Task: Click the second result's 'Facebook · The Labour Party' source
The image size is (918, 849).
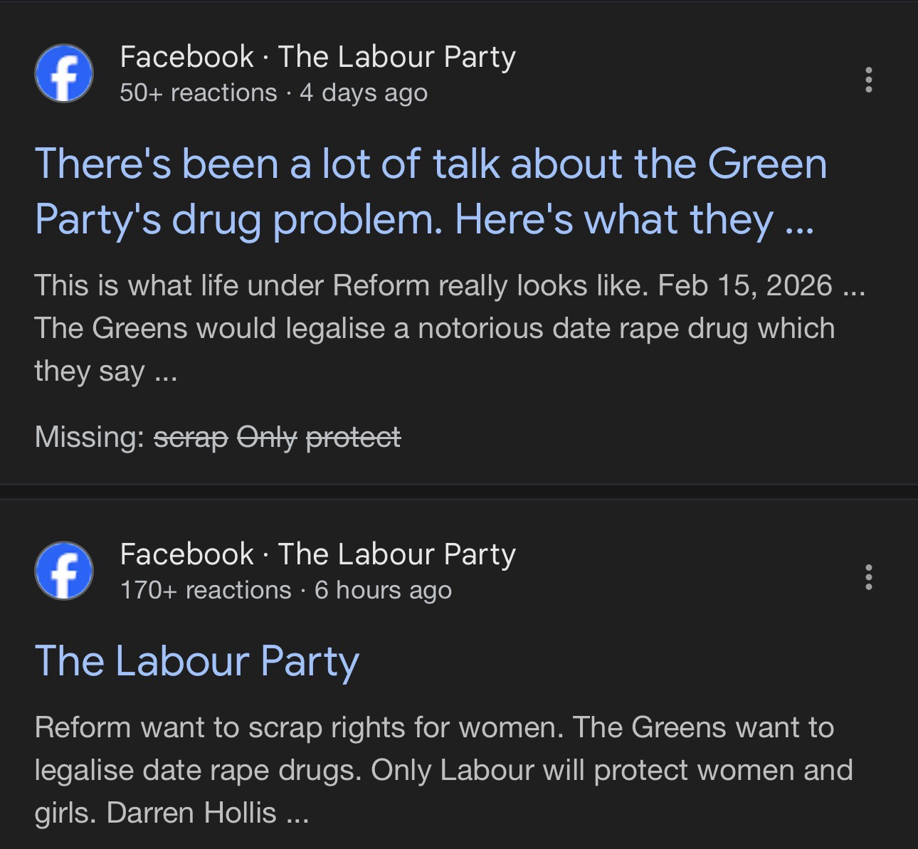Action: pyautogui.click(x=317, y=554)
